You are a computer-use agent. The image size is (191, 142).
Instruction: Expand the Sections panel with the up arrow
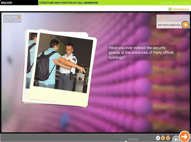point(126,141)
